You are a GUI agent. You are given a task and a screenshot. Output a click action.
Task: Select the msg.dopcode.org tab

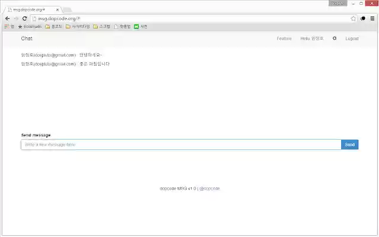point(31,9)
